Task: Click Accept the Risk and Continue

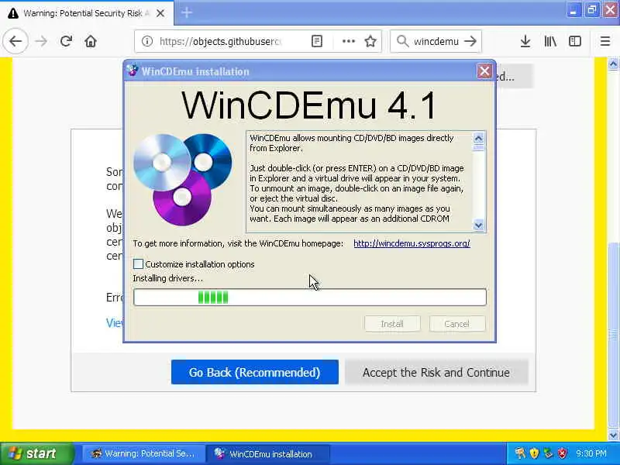Action: point(436,372)
